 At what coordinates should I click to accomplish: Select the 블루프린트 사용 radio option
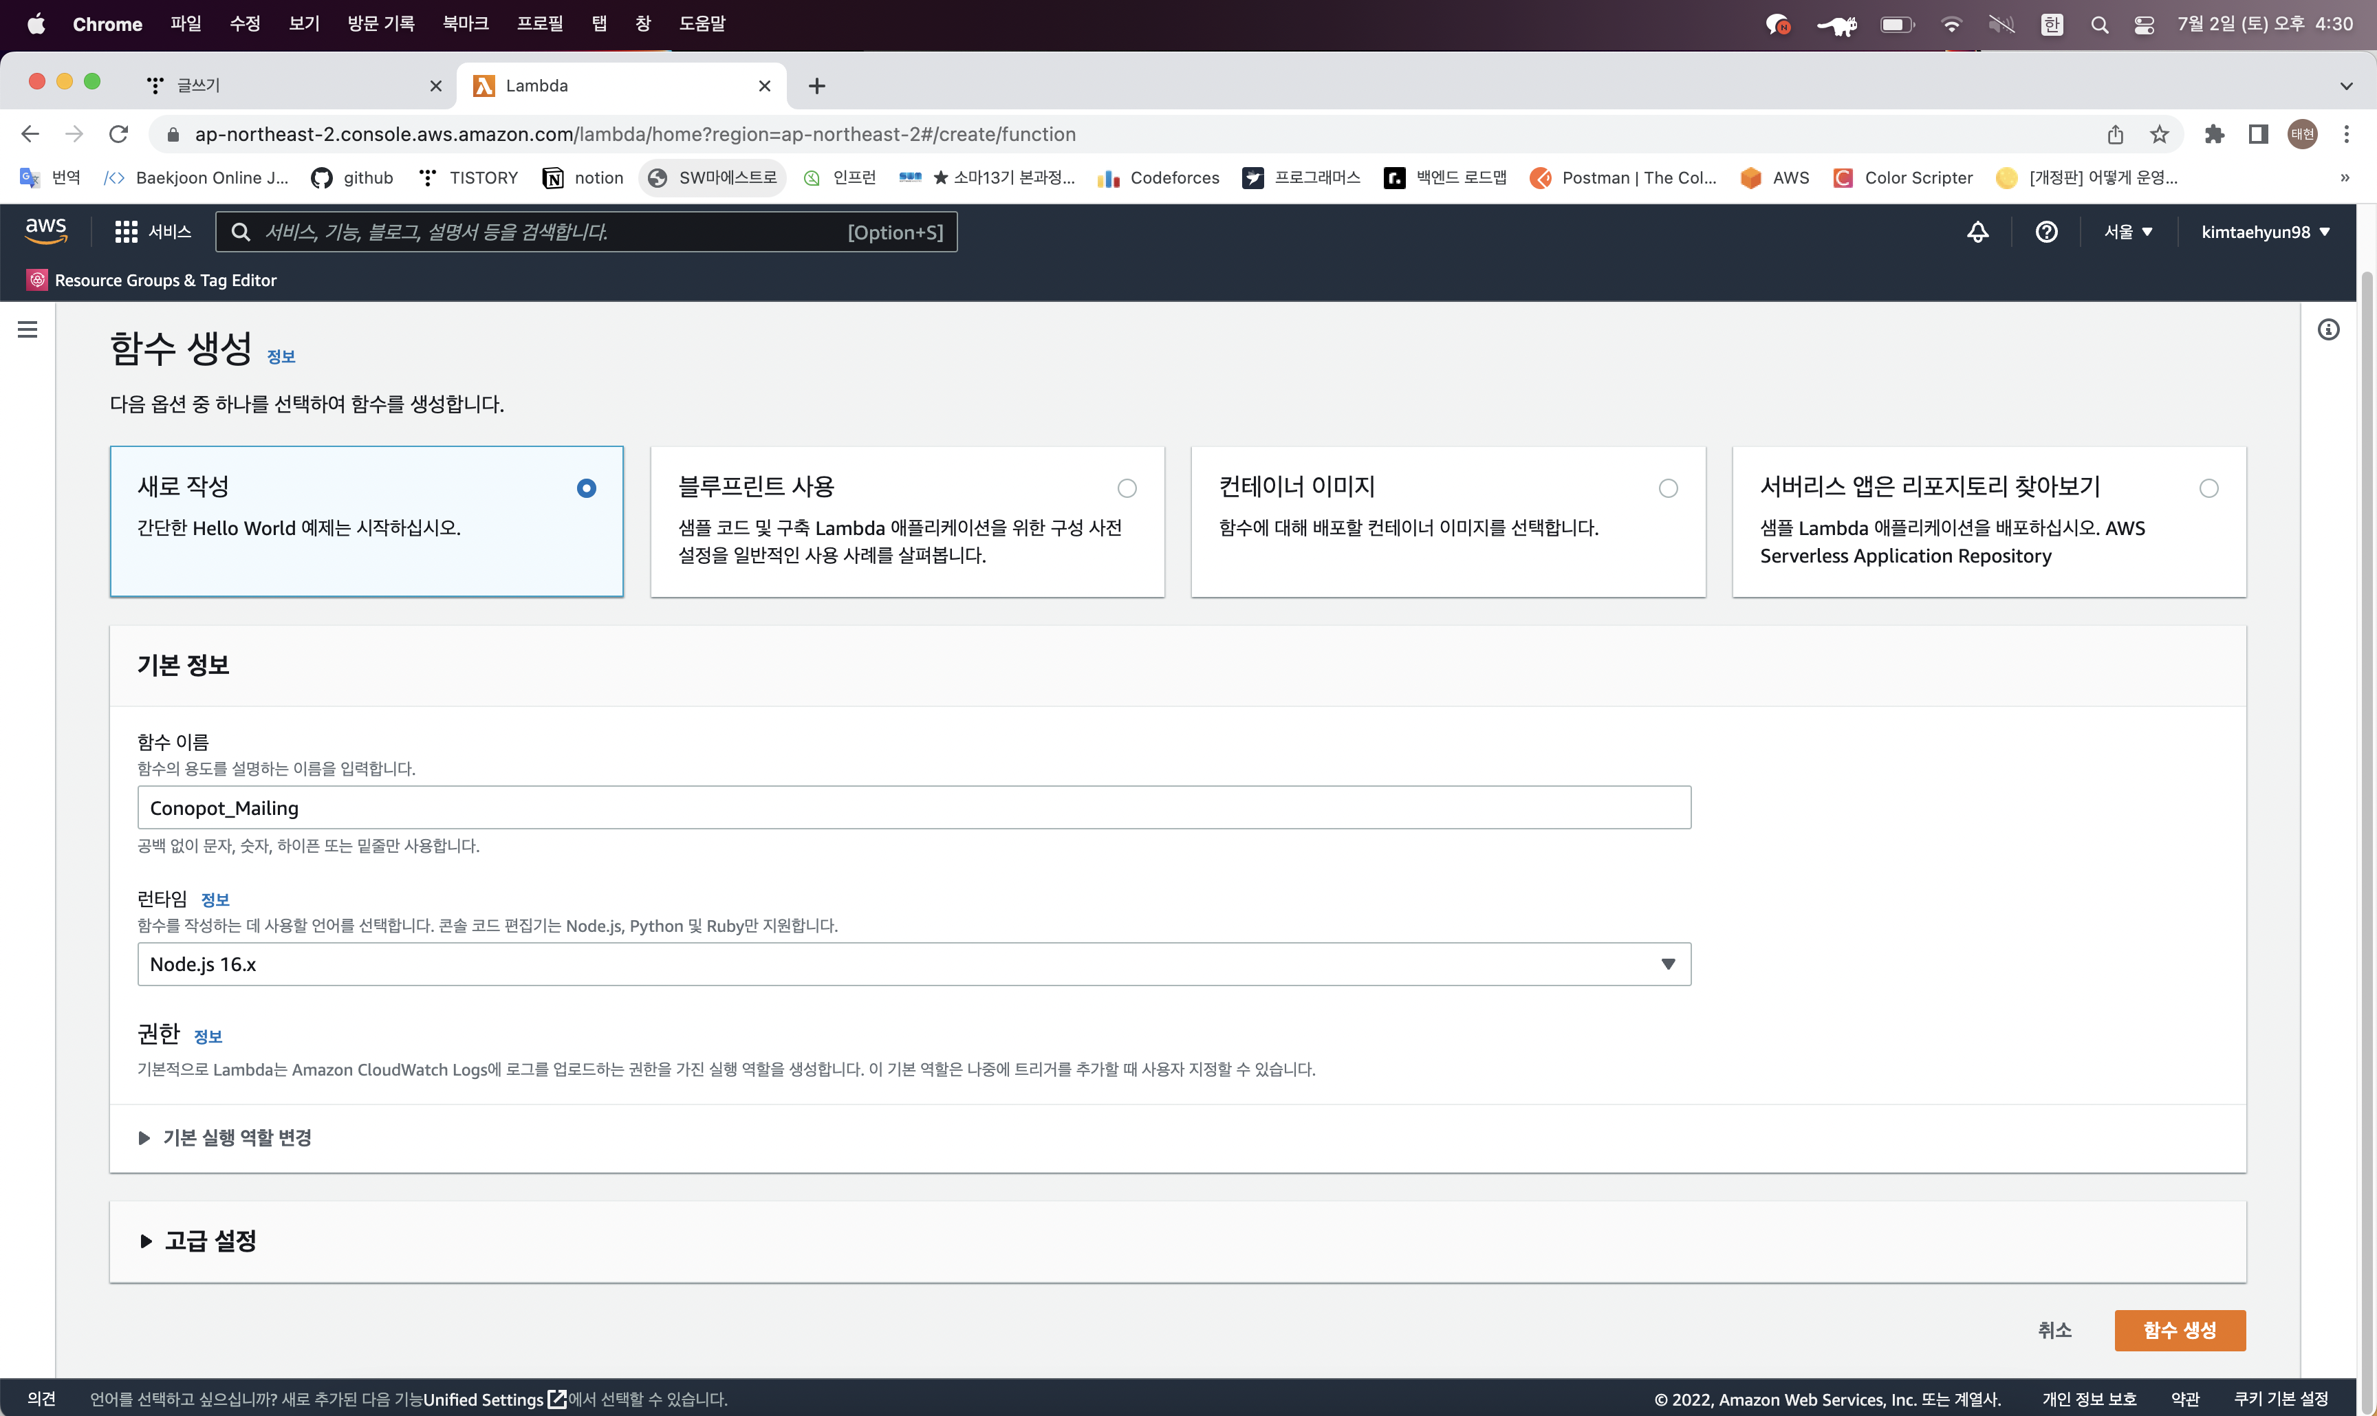pyautogui.click(x=1127, y=488)
